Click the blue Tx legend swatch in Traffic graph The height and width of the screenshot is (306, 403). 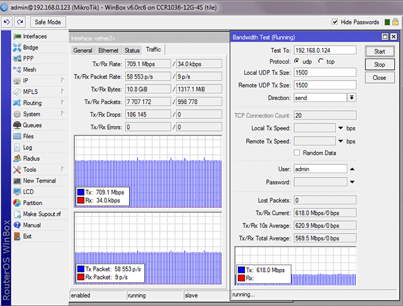(x=81, y=192)
